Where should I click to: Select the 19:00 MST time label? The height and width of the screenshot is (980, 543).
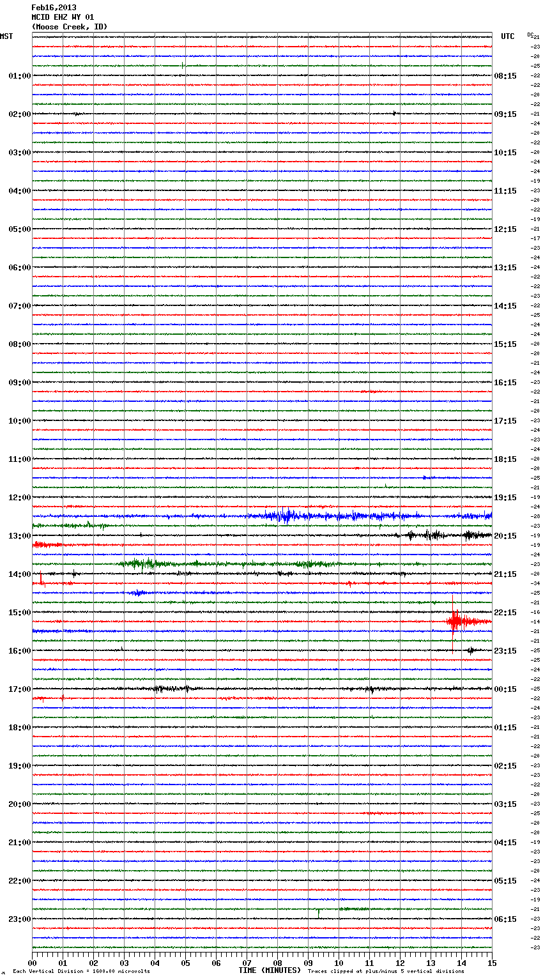[x=20, y=766]
